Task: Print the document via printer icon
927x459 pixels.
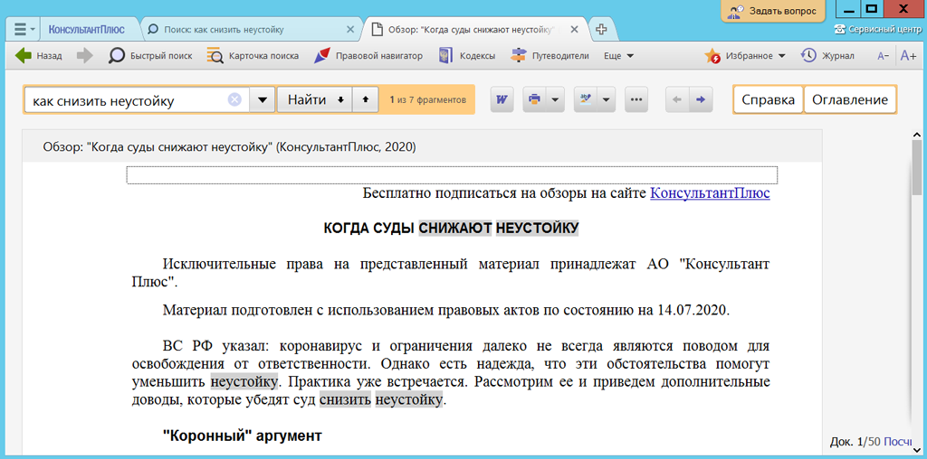Action: [x=534, y=99]
